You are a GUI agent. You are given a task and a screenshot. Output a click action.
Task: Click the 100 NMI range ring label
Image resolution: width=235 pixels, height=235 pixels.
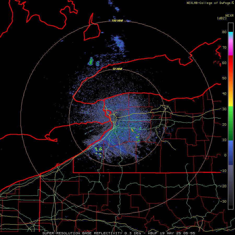point(117,21)
